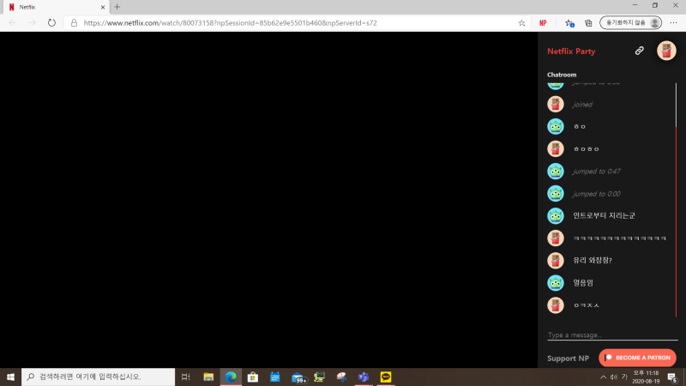Click the alien avatar beside 'jumped to 0:47'
This screenshot has width=686, height=386.
tap(556, 171)
